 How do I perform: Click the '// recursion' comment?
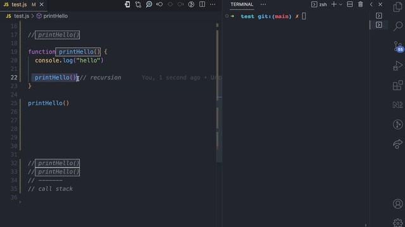100,78
